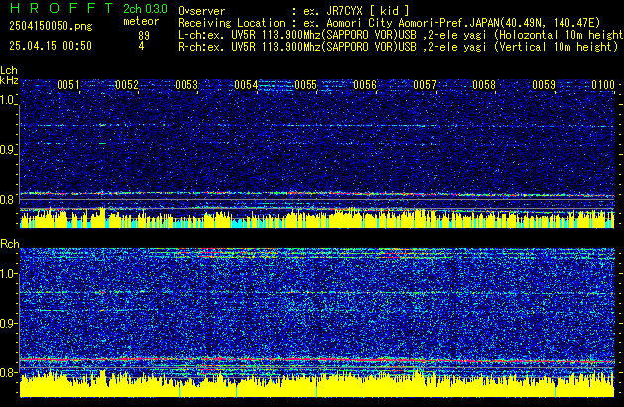The height and width of the screenshot is (407, 624).
Task: Click the 0053 time marker
Action: (187, 85)
